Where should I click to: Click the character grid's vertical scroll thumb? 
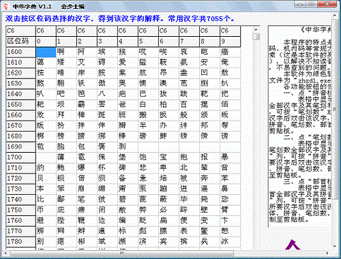[x=256, y=37]
